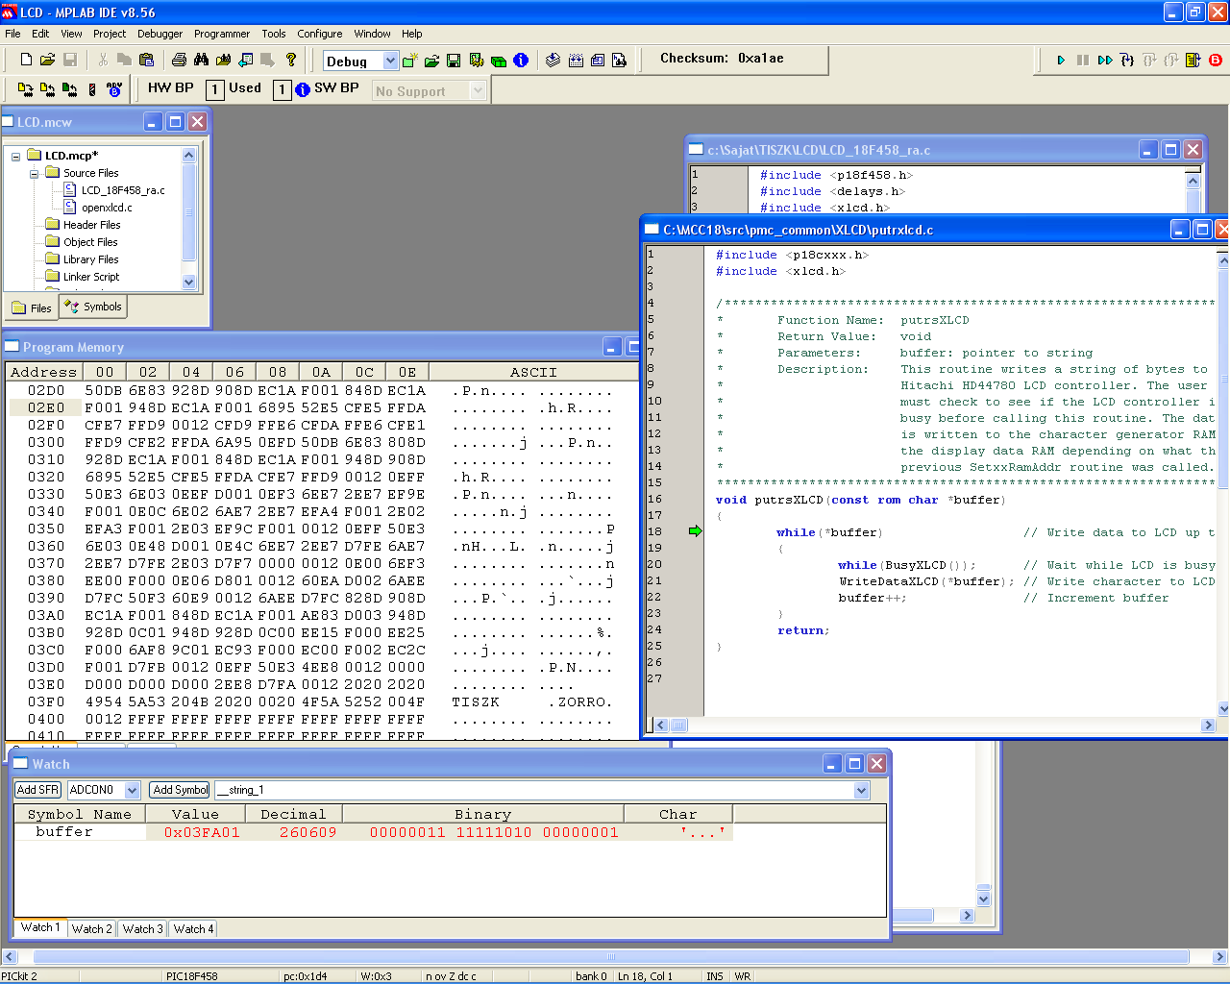
Task: Open the ADCON0 SFR dropdown
Action: point(133,790)
